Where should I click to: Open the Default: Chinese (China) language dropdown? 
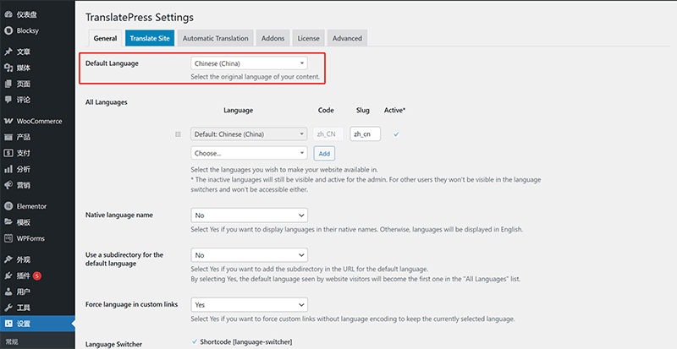click(249, 134)
